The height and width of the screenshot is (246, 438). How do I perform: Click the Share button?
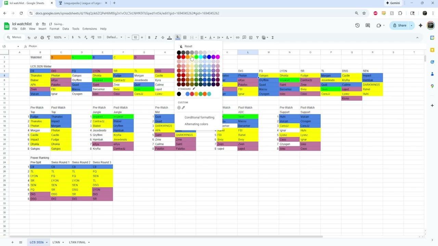tap(399, 25)
